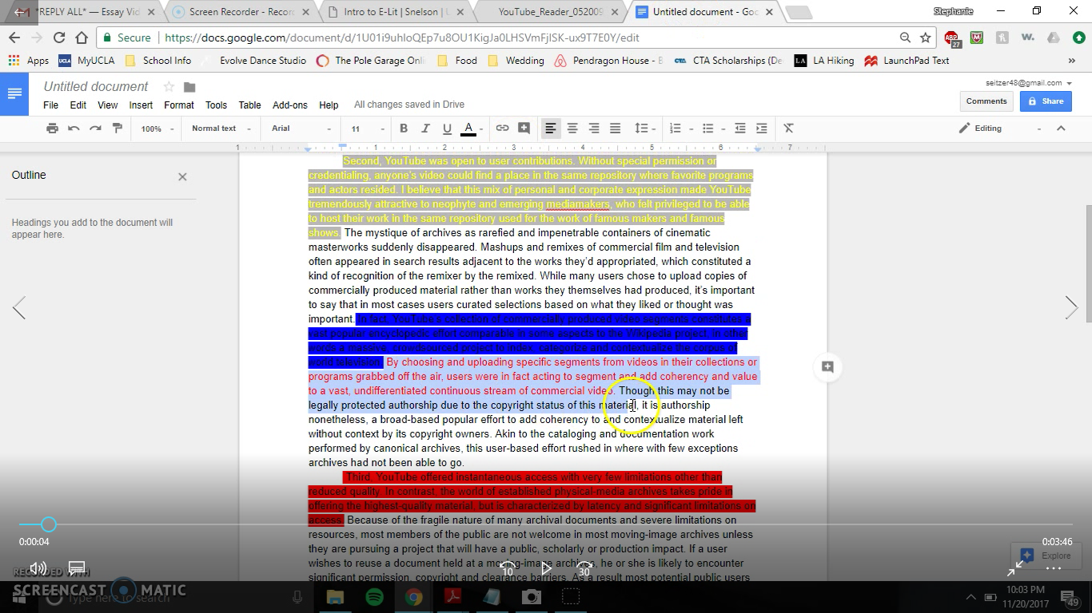Screen dimensions: 1092x613
Task: Open the line spacing dropdown
Action: pyautogui.click(x=644, y=129)
